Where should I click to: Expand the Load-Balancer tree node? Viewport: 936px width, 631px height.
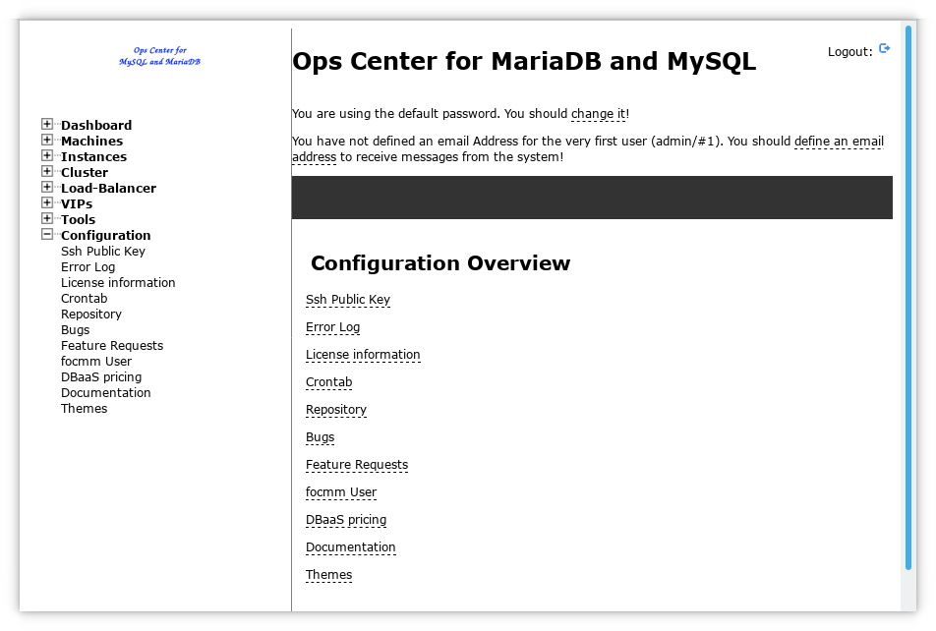pyautogui.click(x=46, y=187)
